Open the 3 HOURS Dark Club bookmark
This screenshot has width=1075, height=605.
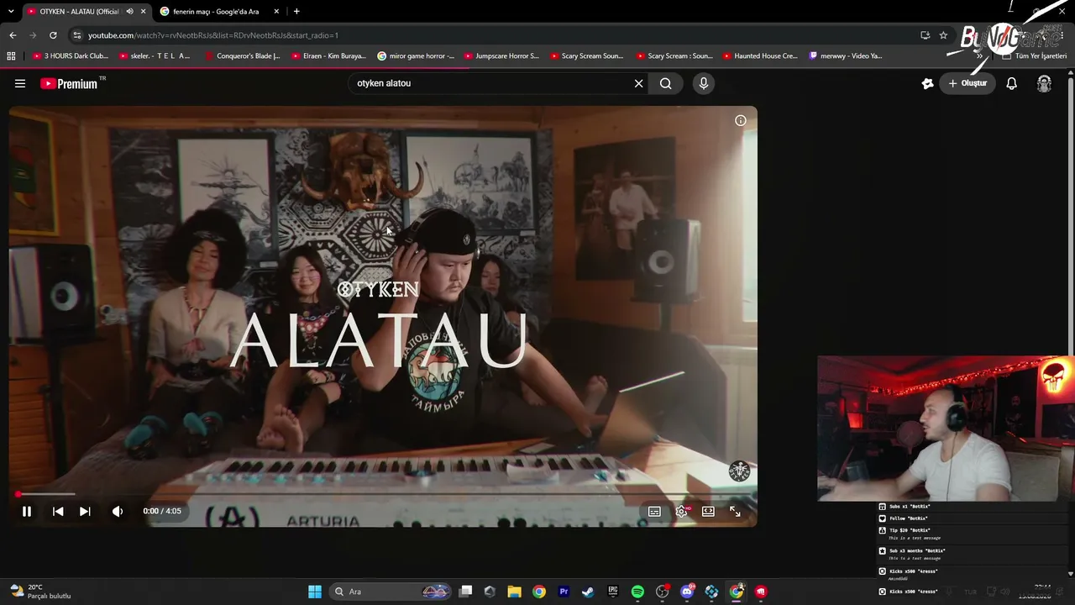tap(71, 56)
